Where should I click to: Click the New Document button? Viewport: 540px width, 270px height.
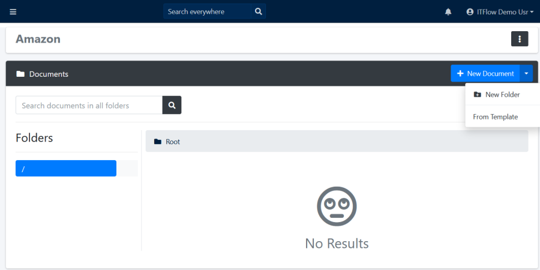(485, 73)
